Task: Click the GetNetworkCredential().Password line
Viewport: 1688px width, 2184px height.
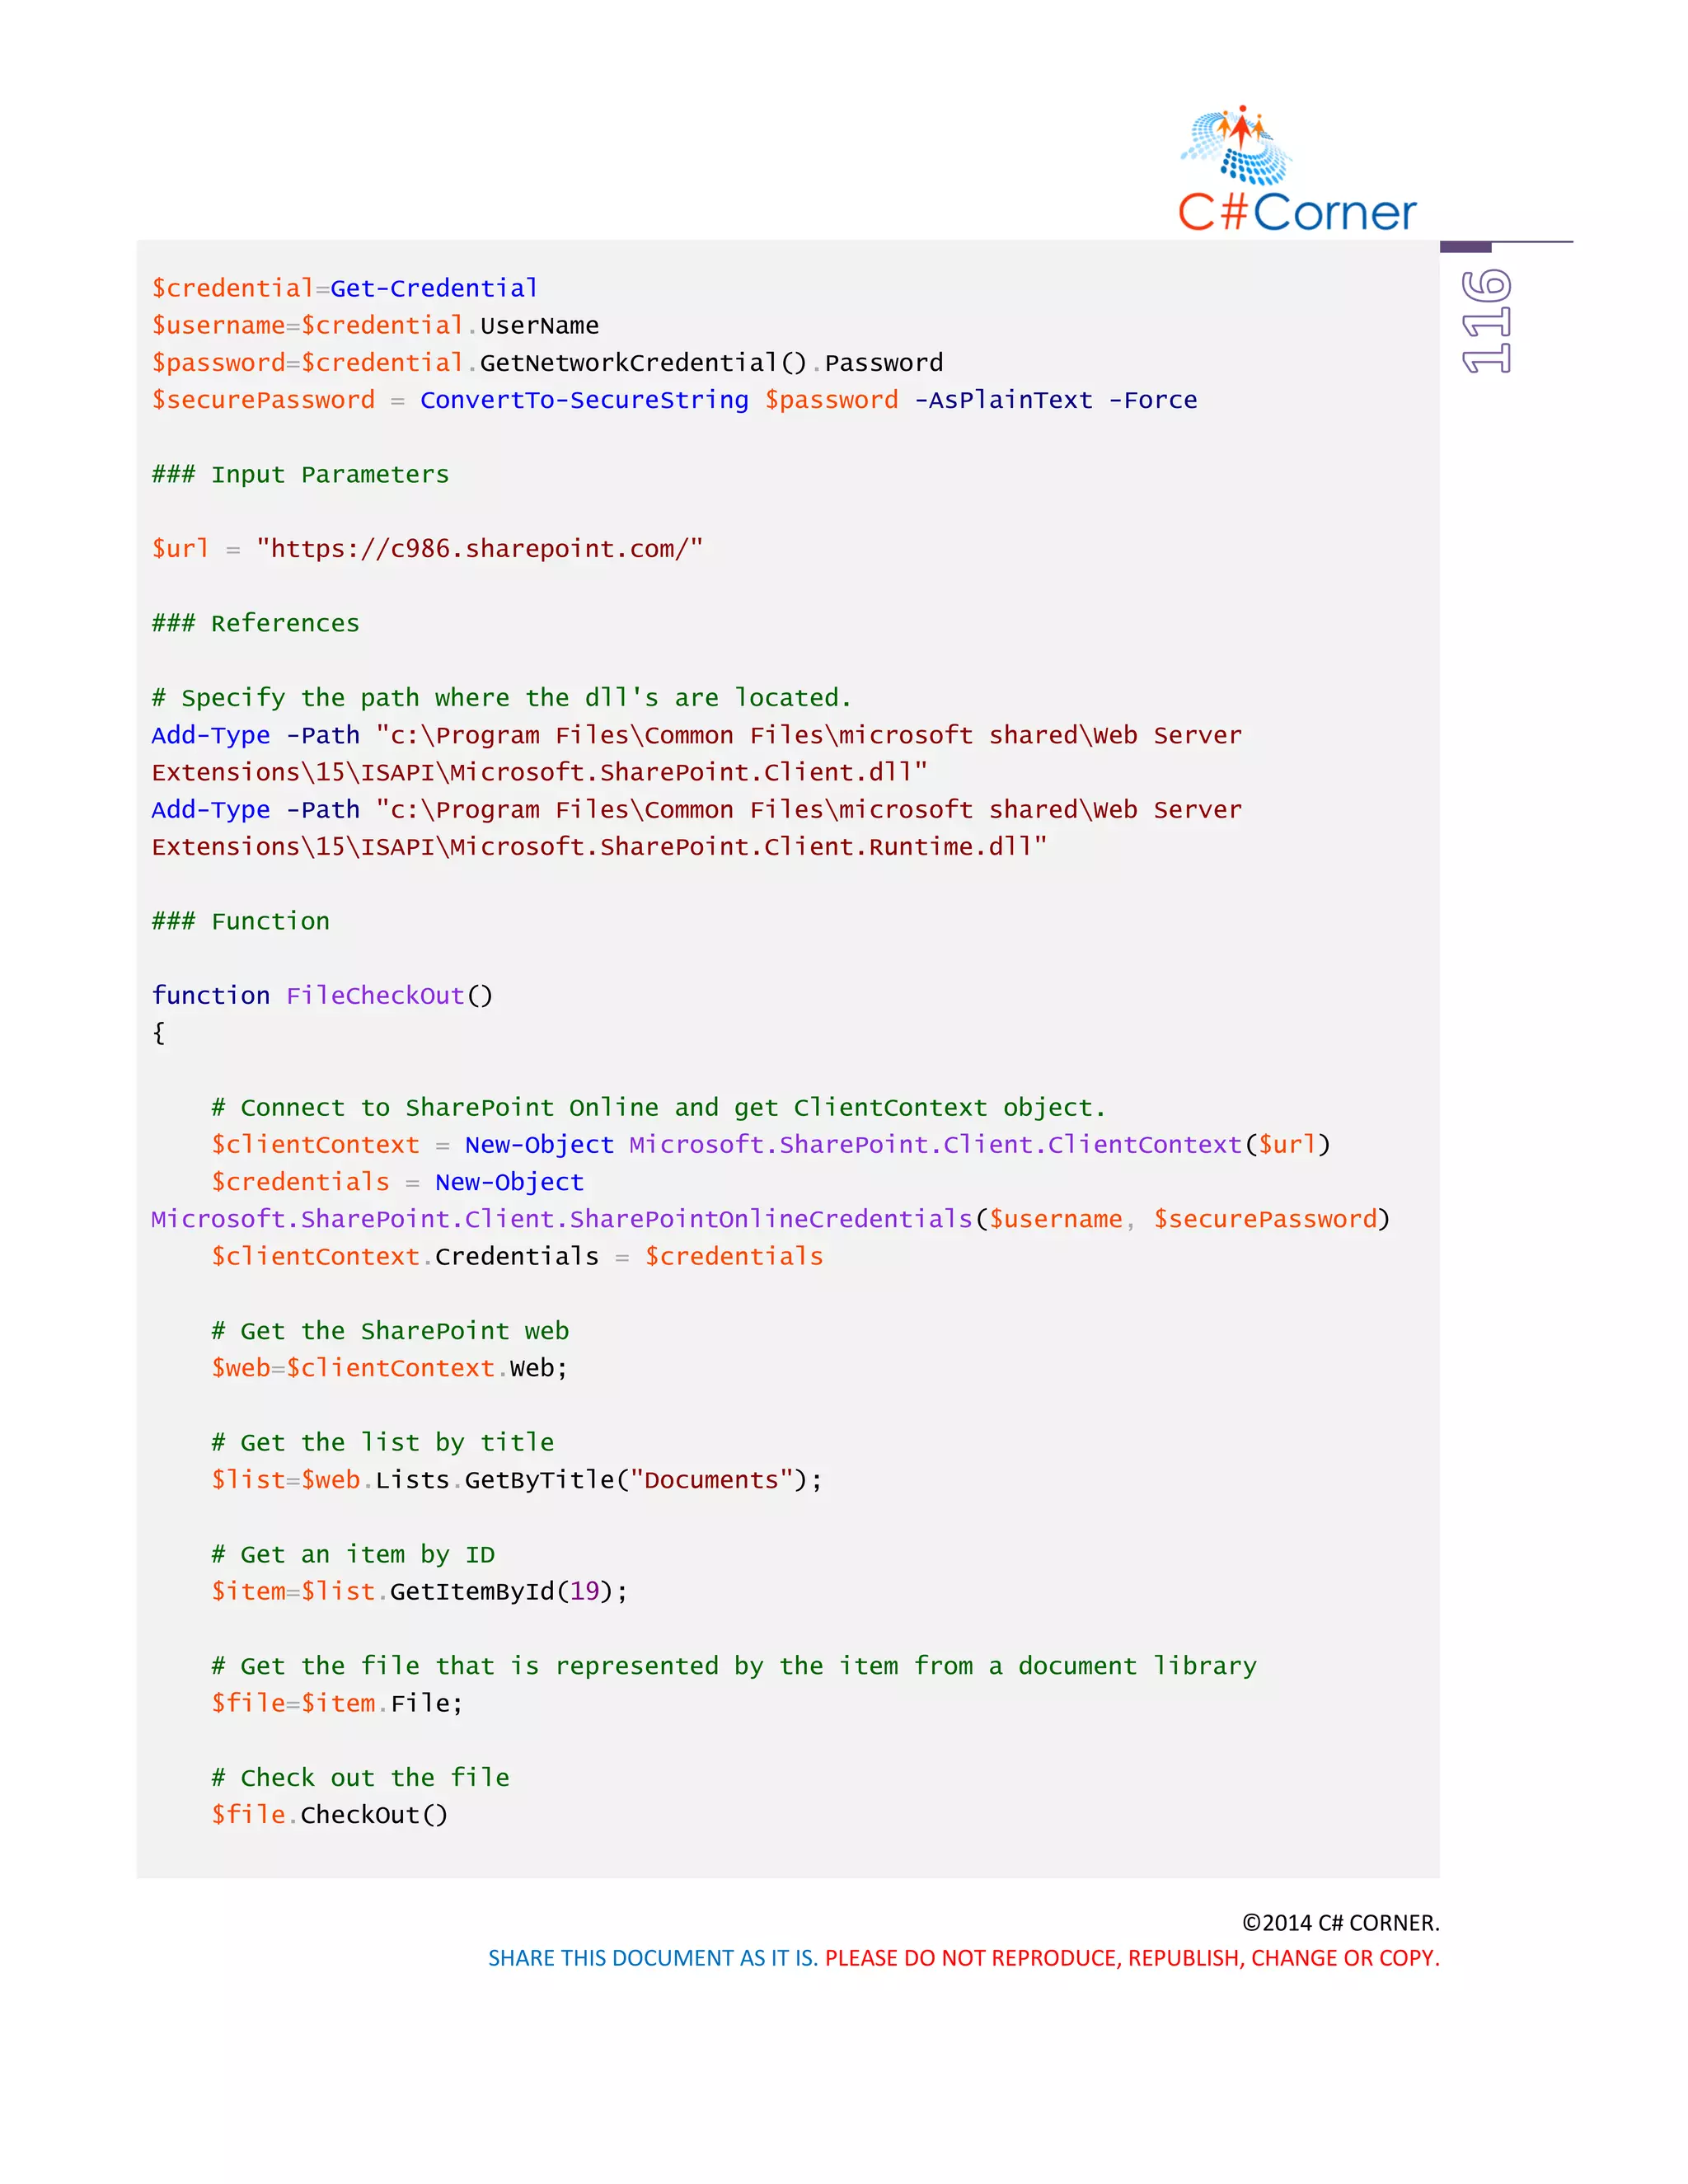Action: [x=547, y=362]
